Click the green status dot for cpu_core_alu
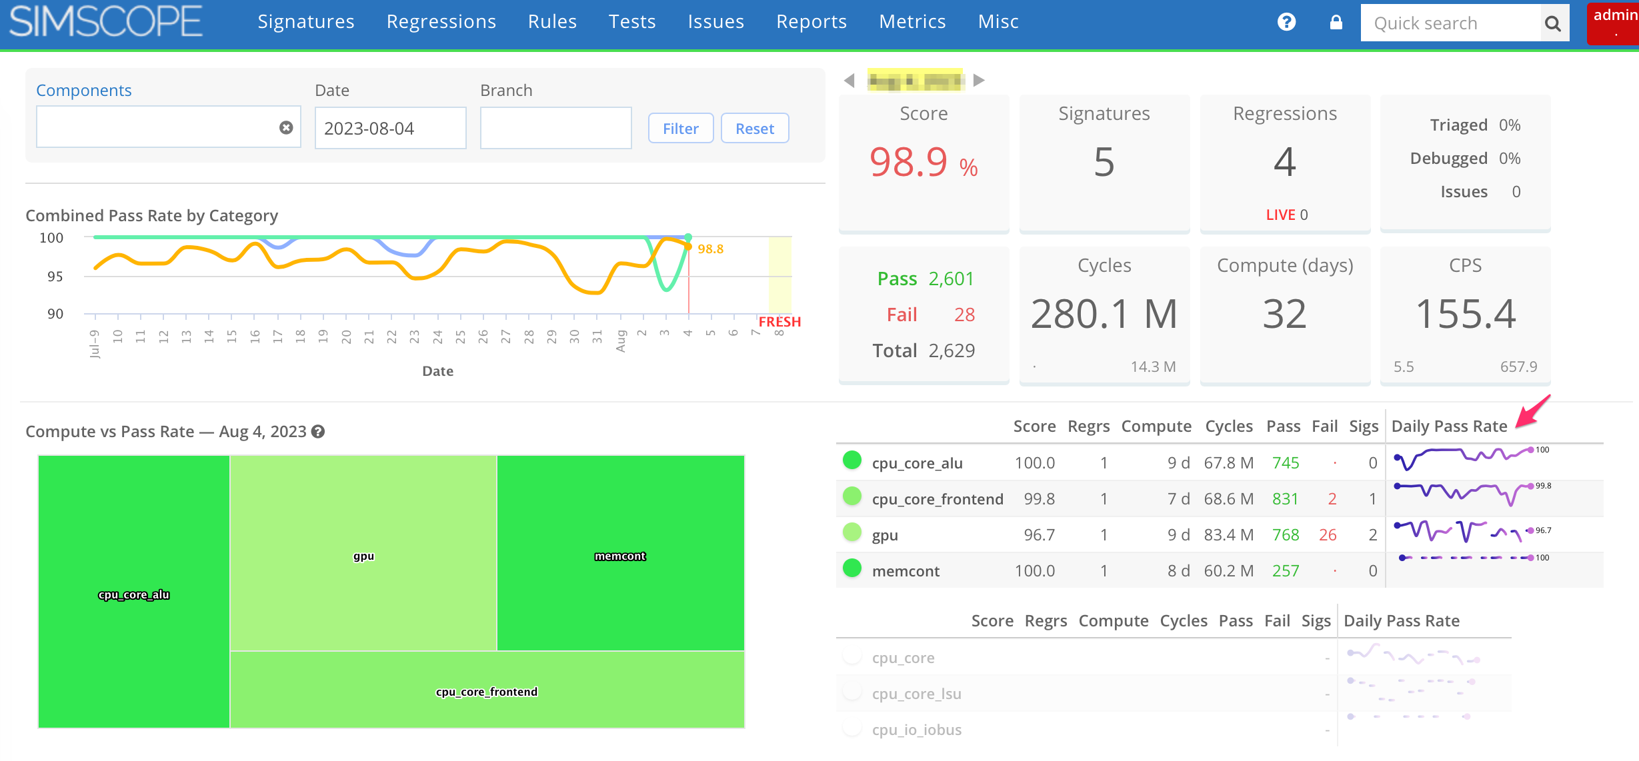 (x=852, y=460)
